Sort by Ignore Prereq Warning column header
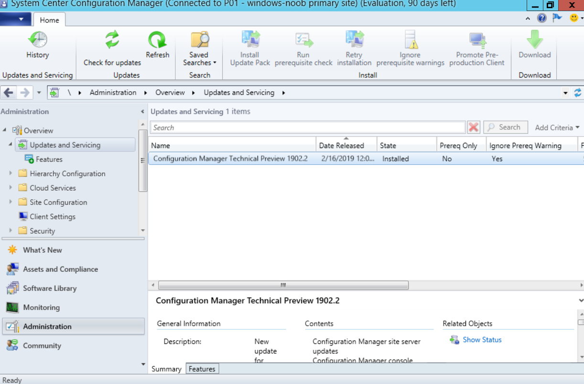This screenshot has width=584, height=384. click(x=531, y=146)
